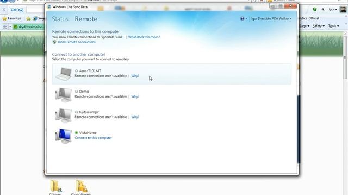Click the 'Why?' link for fujitsu-umpc
348x195 pixels.
pos(135,117)
